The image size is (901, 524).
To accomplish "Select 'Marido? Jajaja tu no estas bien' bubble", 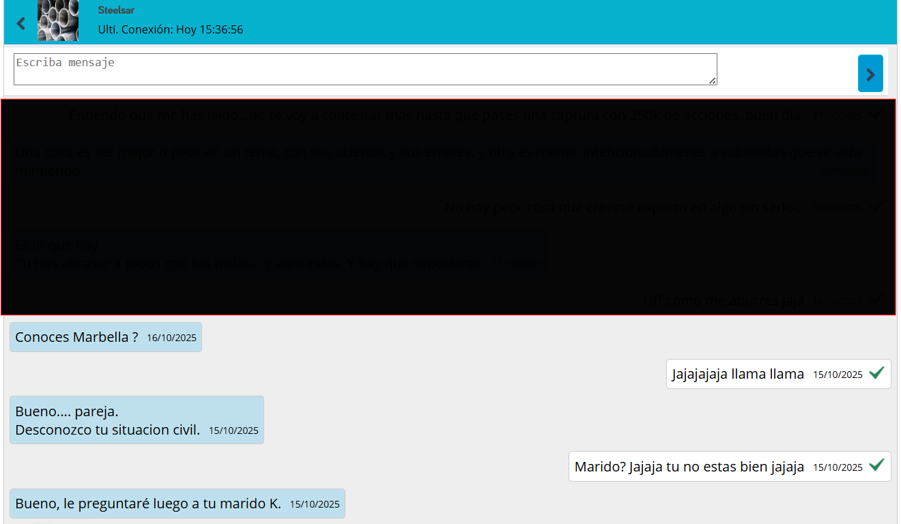I will coord(730,467).
